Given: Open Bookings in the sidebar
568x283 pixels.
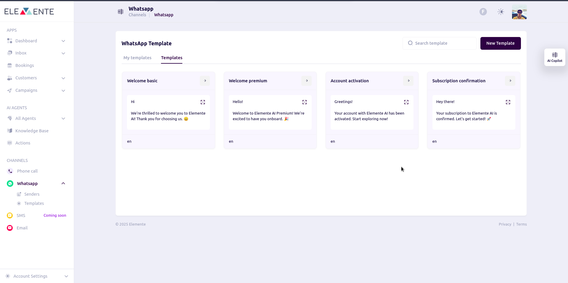Looking at the screenshot, I should (x=25, y=65).
